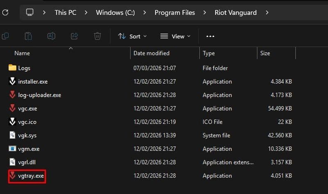
Task: Click size 10.336 KB of vgm.exe
Action: click(x=280, y=148)
